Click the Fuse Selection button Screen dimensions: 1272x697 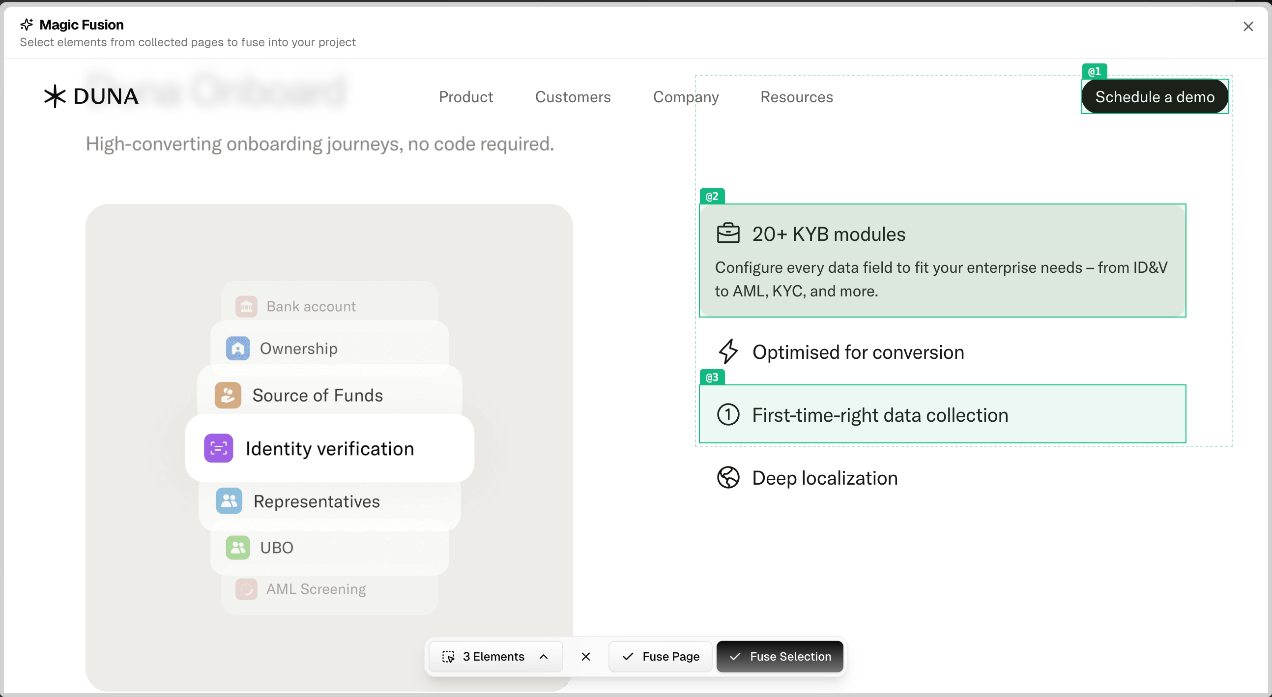coord(779,657)
